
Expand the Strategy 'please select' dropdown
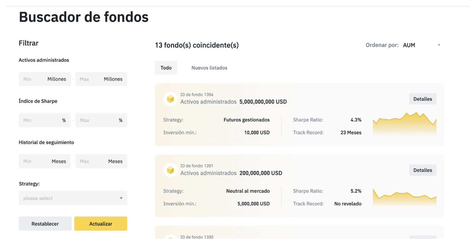point(73,198)
